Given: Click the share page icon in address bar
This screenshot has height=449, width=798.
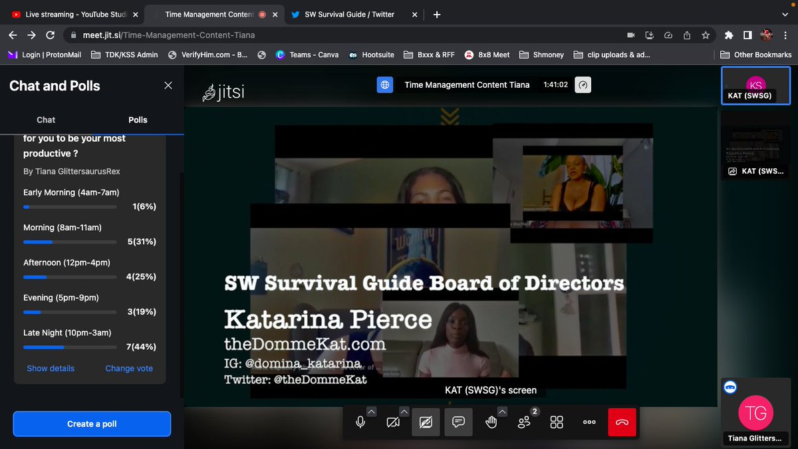Looking at the screenshot, I should tap(687, 35).
